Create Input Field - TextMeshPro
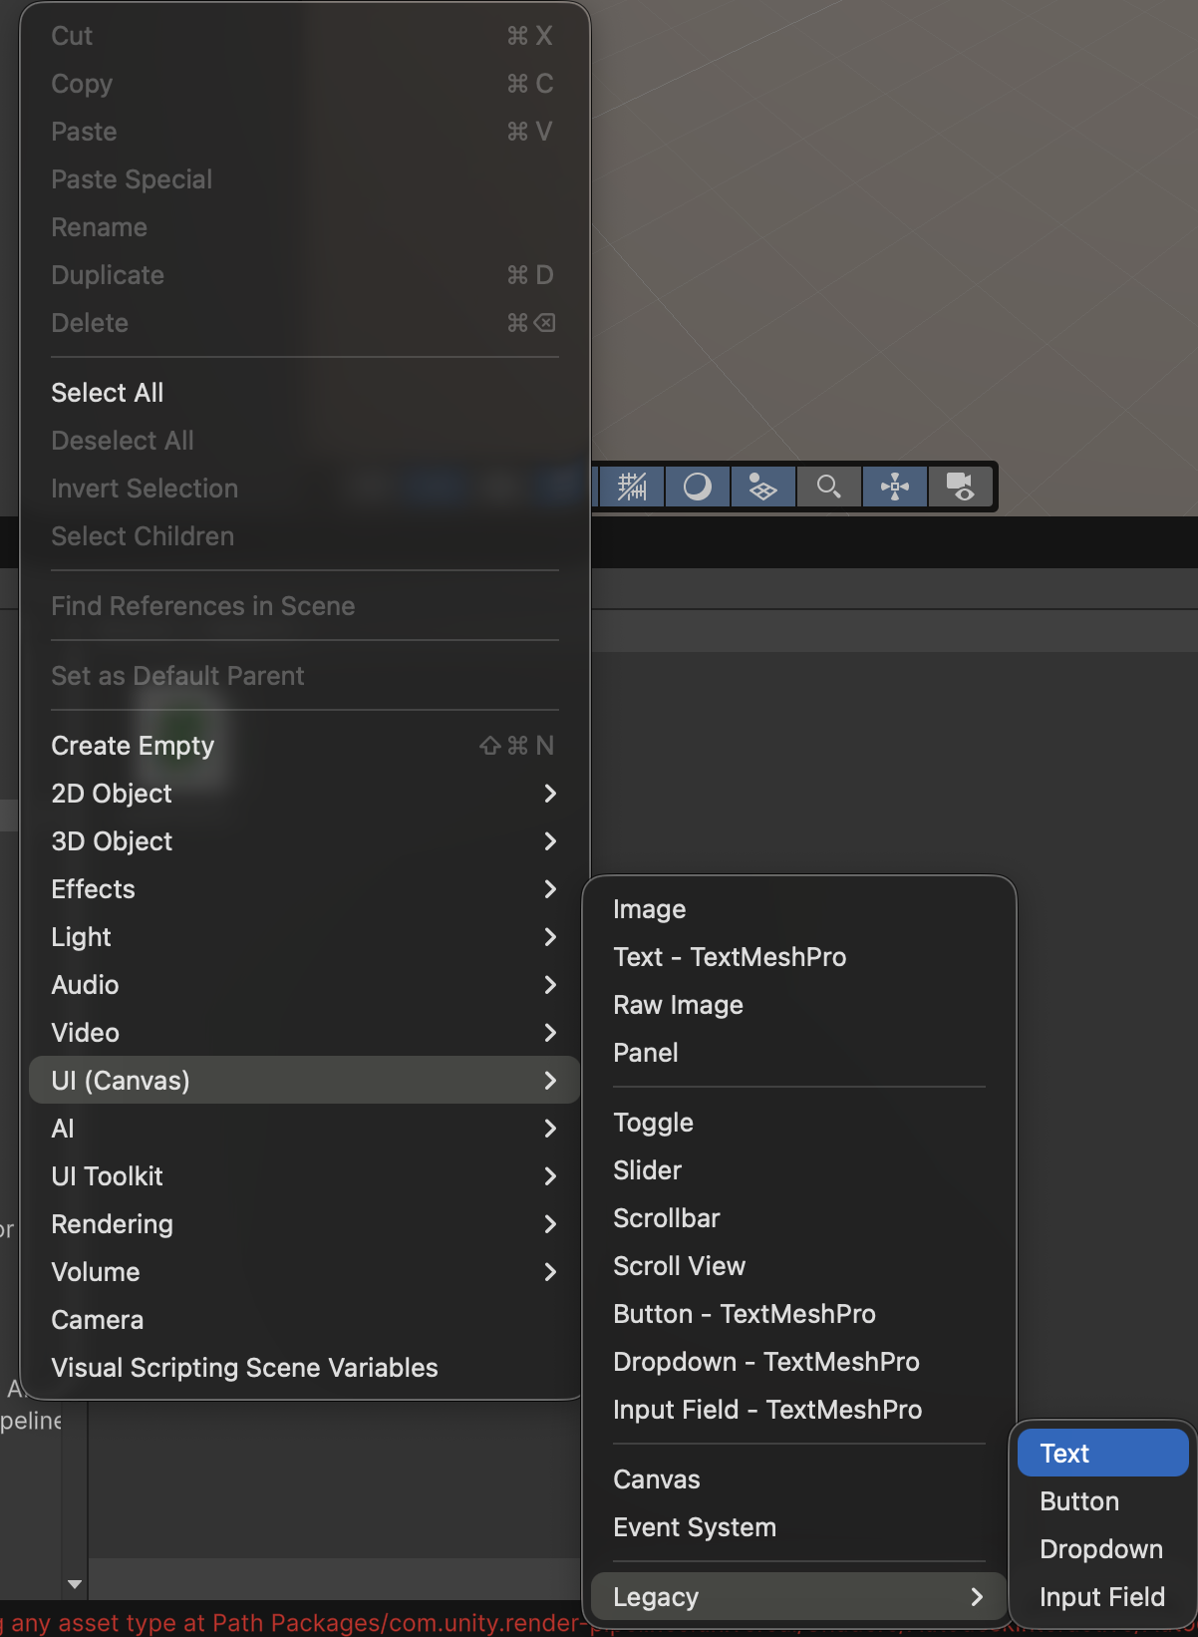The image size is (1198, 1637). [x=798, y=1410]
